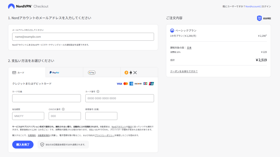Click the 30-day refund guarantee note text
The height and width of the screenshot is (157, 280).
click(x=66, y=145)
